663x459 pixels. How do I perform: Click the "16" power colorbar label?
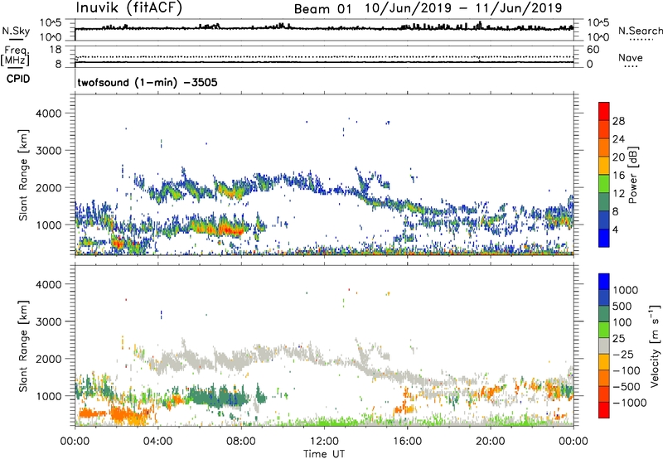[x=618, y=176]
